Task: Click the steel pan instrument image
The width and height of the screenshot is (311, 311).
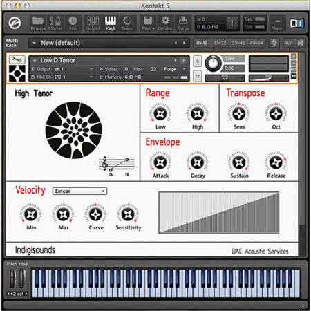Action: coord(73,130)
